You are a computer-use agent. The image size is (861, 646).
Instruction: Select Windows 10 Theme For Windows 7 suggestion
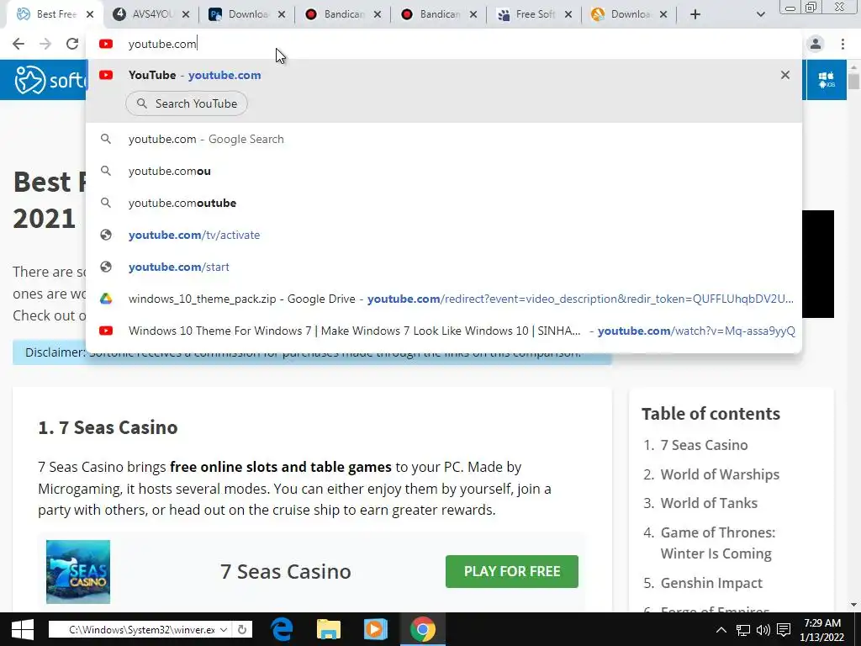click(x=444, y=330)
